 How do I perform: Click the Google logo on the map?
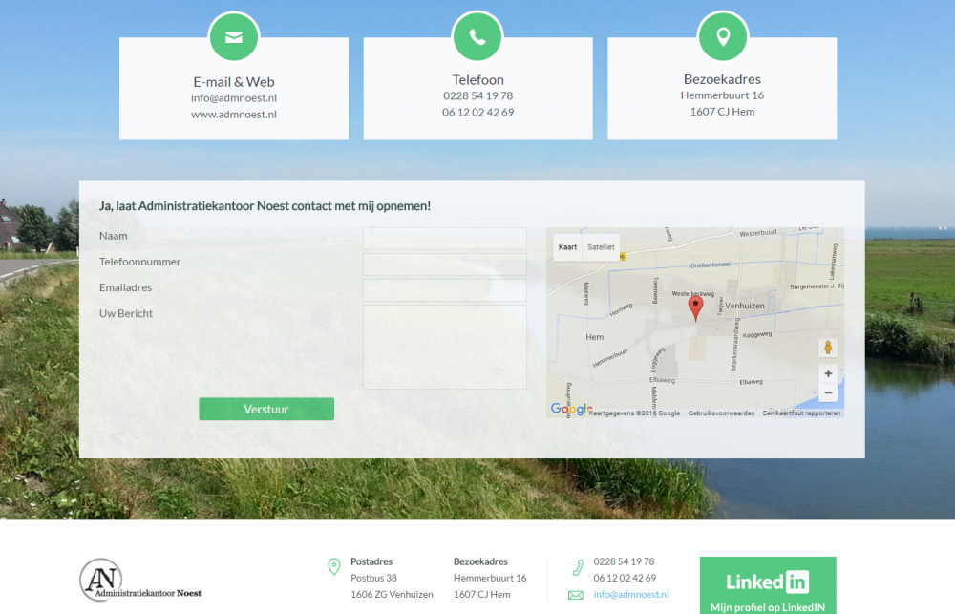point(571,410)
